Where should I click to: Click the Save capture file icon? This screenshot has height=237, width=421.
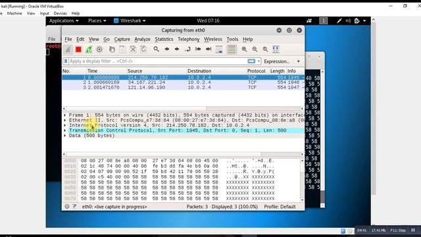tap(122, 49)
